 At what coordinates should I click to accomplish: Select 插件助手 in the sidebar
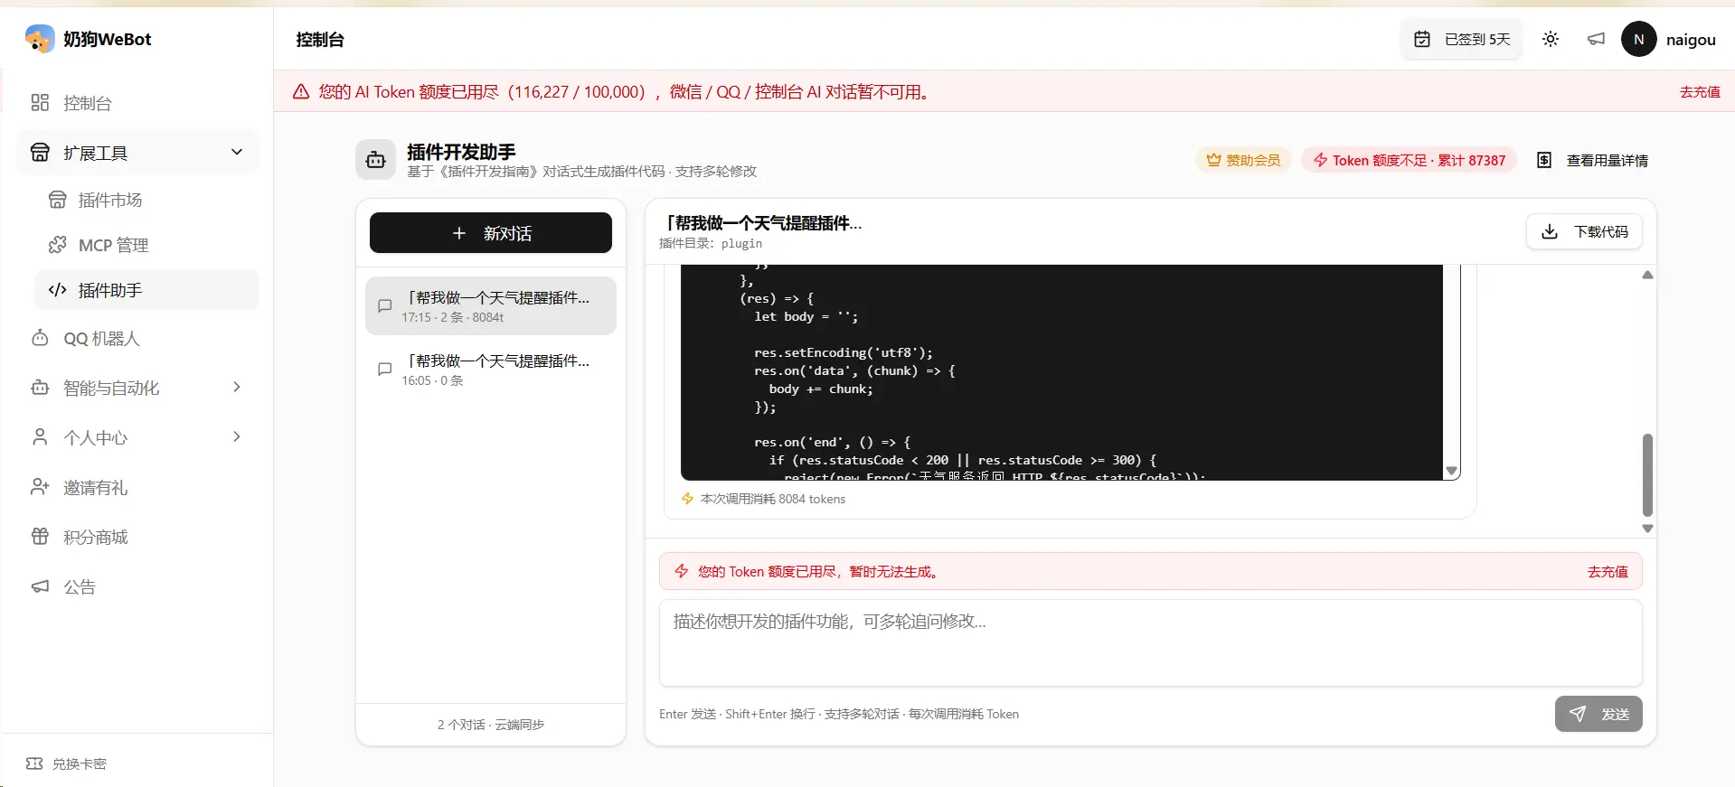[x=146, y=290]
